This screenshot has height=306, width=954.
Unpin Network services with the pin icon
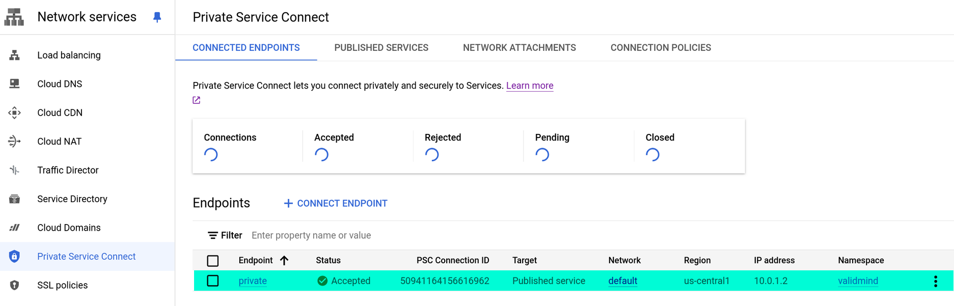[x=157, y=17]
